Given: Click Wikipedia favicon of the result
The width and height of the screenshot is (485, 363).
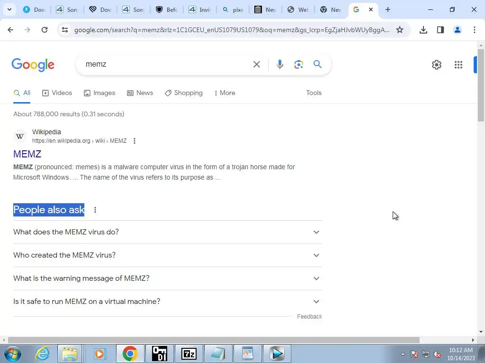Looking at the screenshot, I should [20, 136].
